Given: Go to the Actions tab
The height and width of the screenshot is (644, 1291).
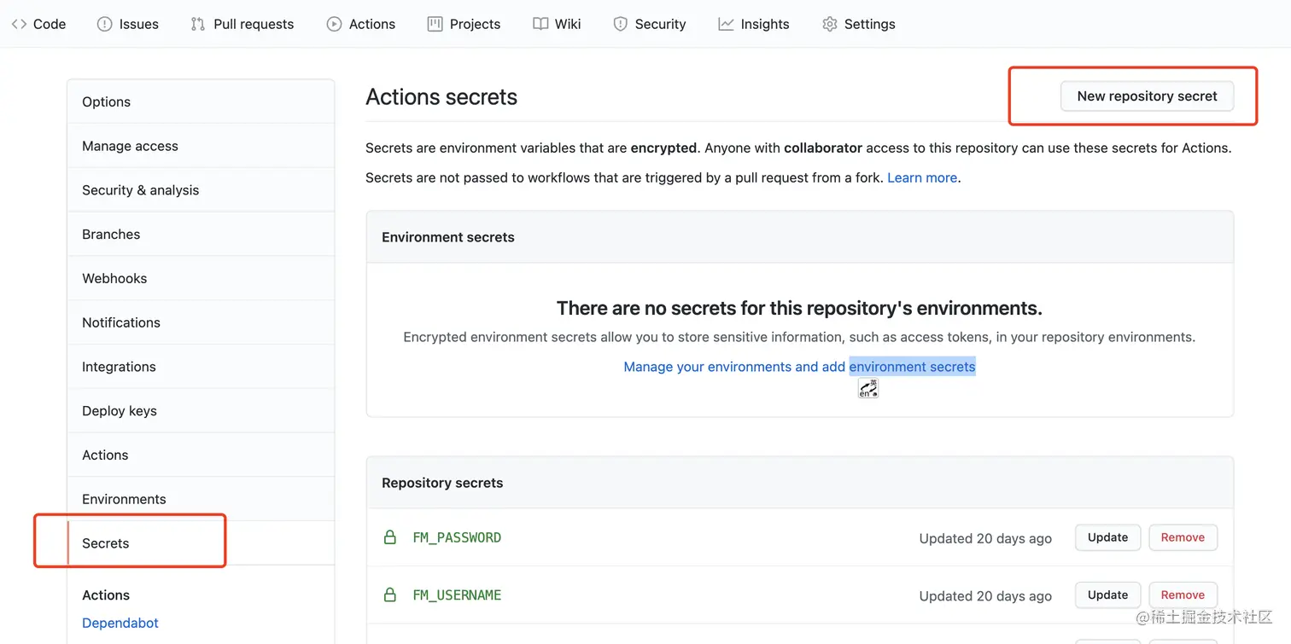Looking at the screenshot, I should click(x=361, y=24).
